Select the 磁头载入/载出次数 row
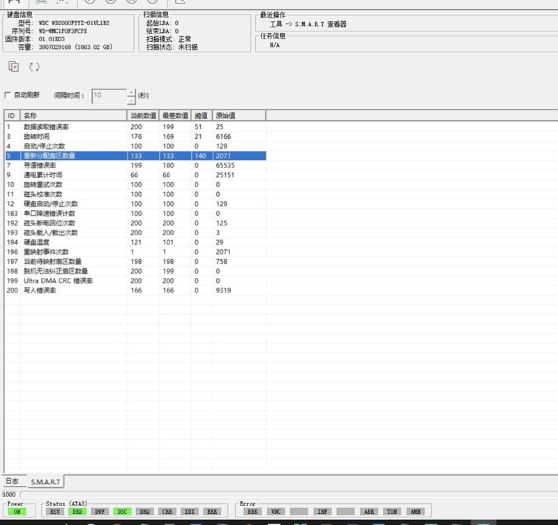This screenshot has width=558, height=525. (x=135, y=232)
